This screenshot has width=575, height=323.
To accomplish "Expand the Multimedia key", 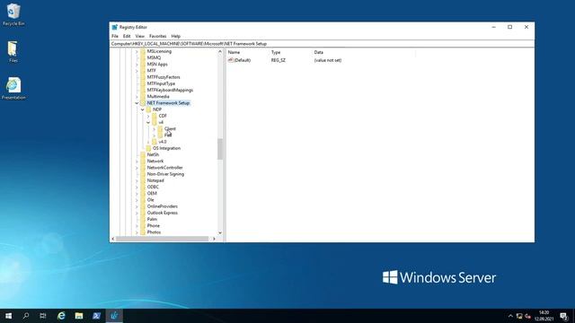I will point(137,97).
